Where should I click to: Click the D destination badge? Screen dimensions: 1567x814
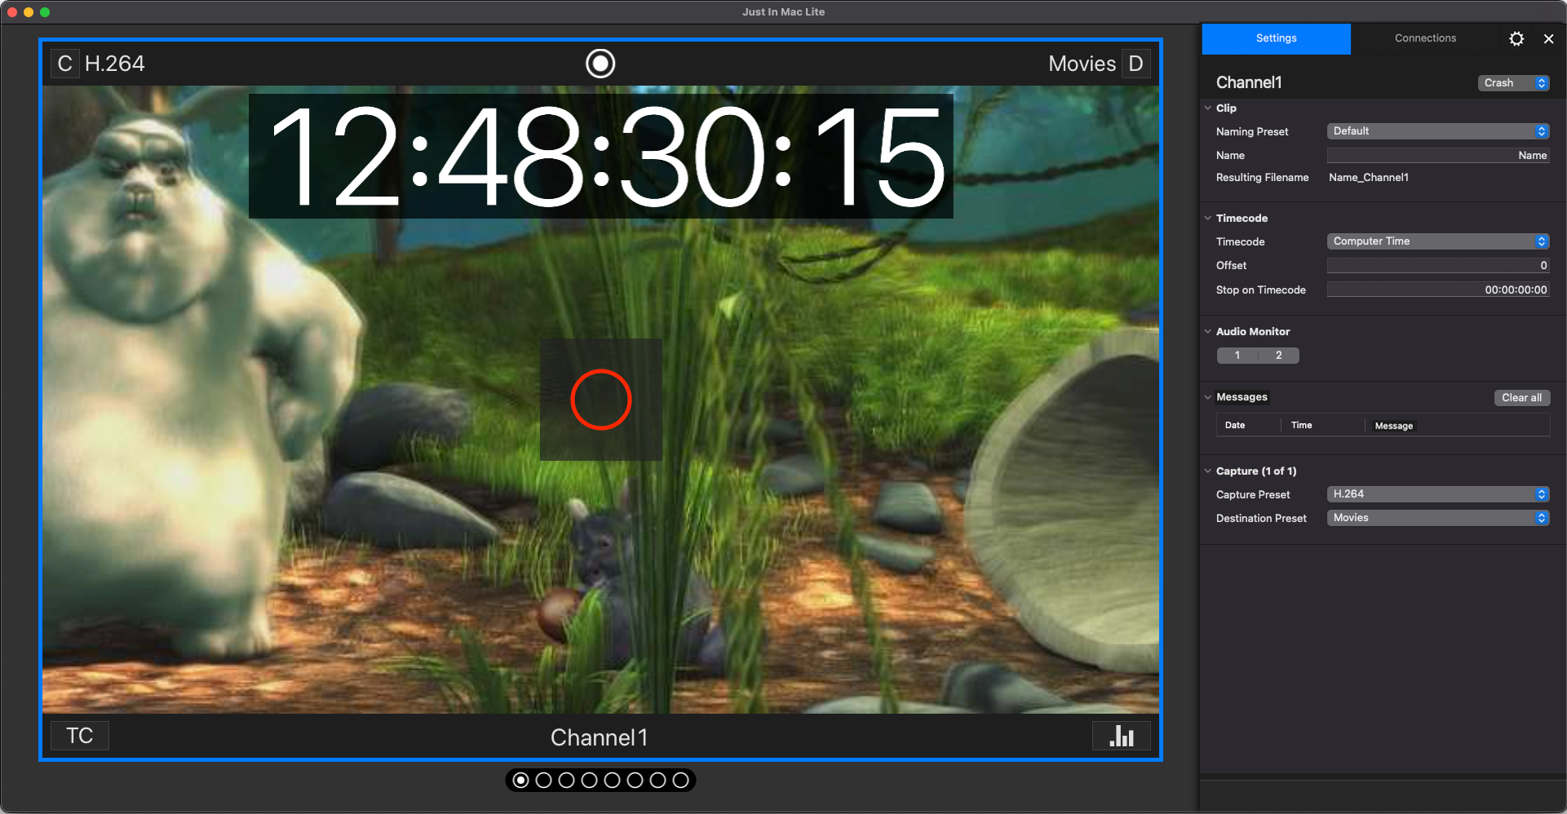[x=1136, y=64]
